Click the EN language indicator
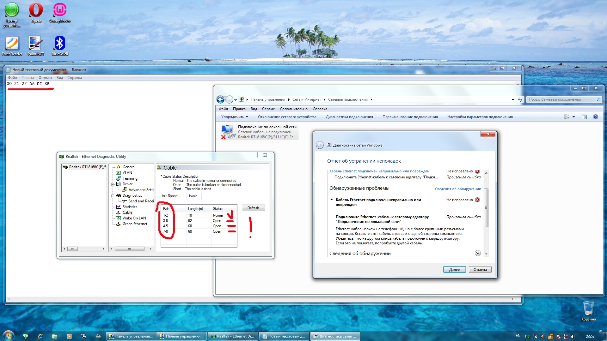607x341 pixels. [x=518, y=336]
